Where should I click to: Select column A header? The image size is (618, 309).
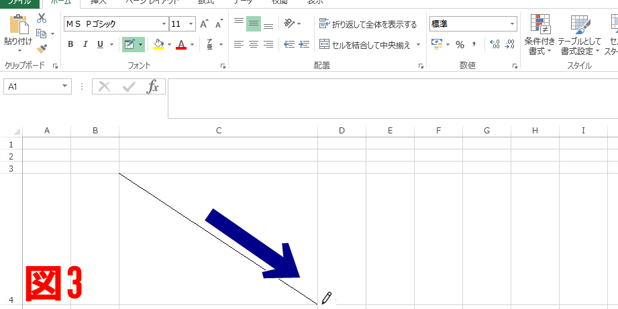point(47,131)
